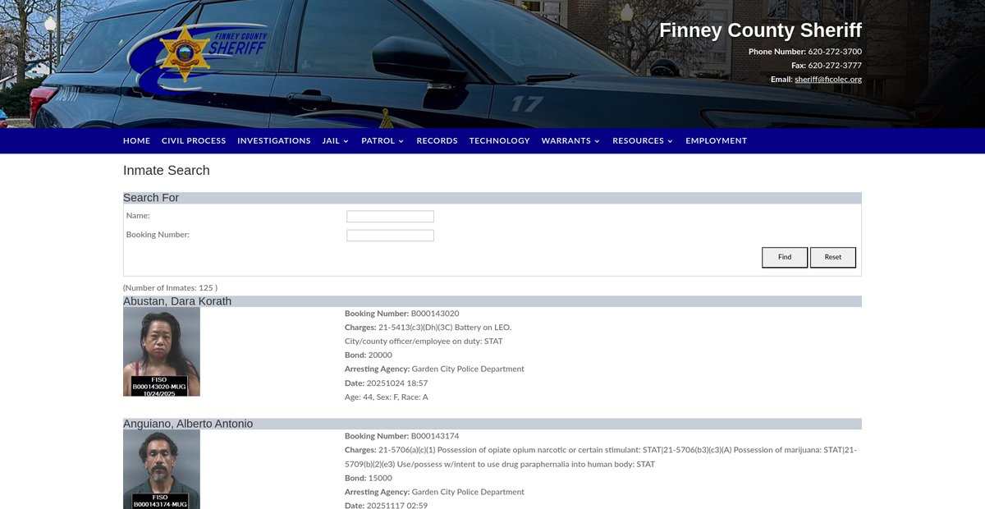Click the Date: 20251024 18:57 line
The width and height of the screenshot is (985, 509).
386,383
